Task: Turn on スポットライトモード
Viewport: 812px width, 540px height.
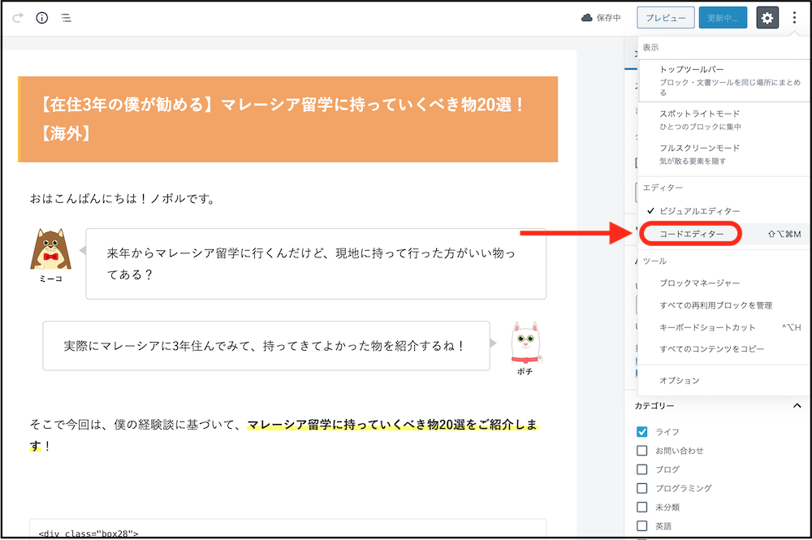Action: coord(724,119)
